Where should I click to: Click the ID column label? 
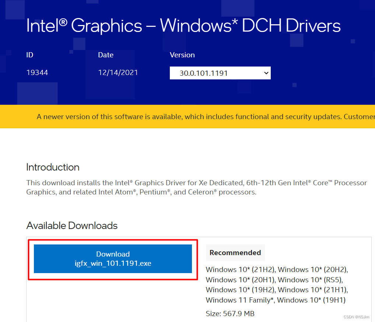click(x=30, y=55)
